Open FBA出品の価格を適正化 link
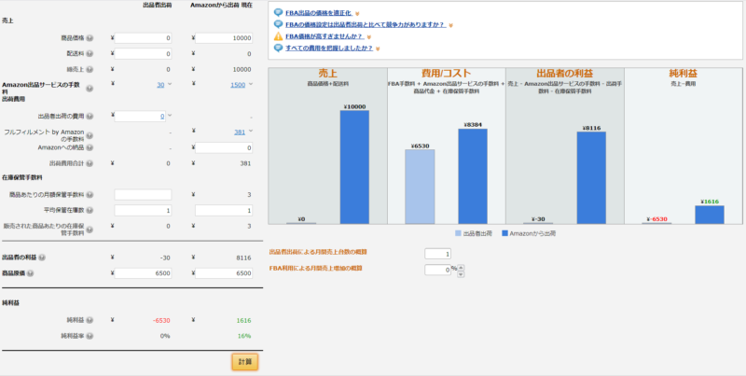 319,13
